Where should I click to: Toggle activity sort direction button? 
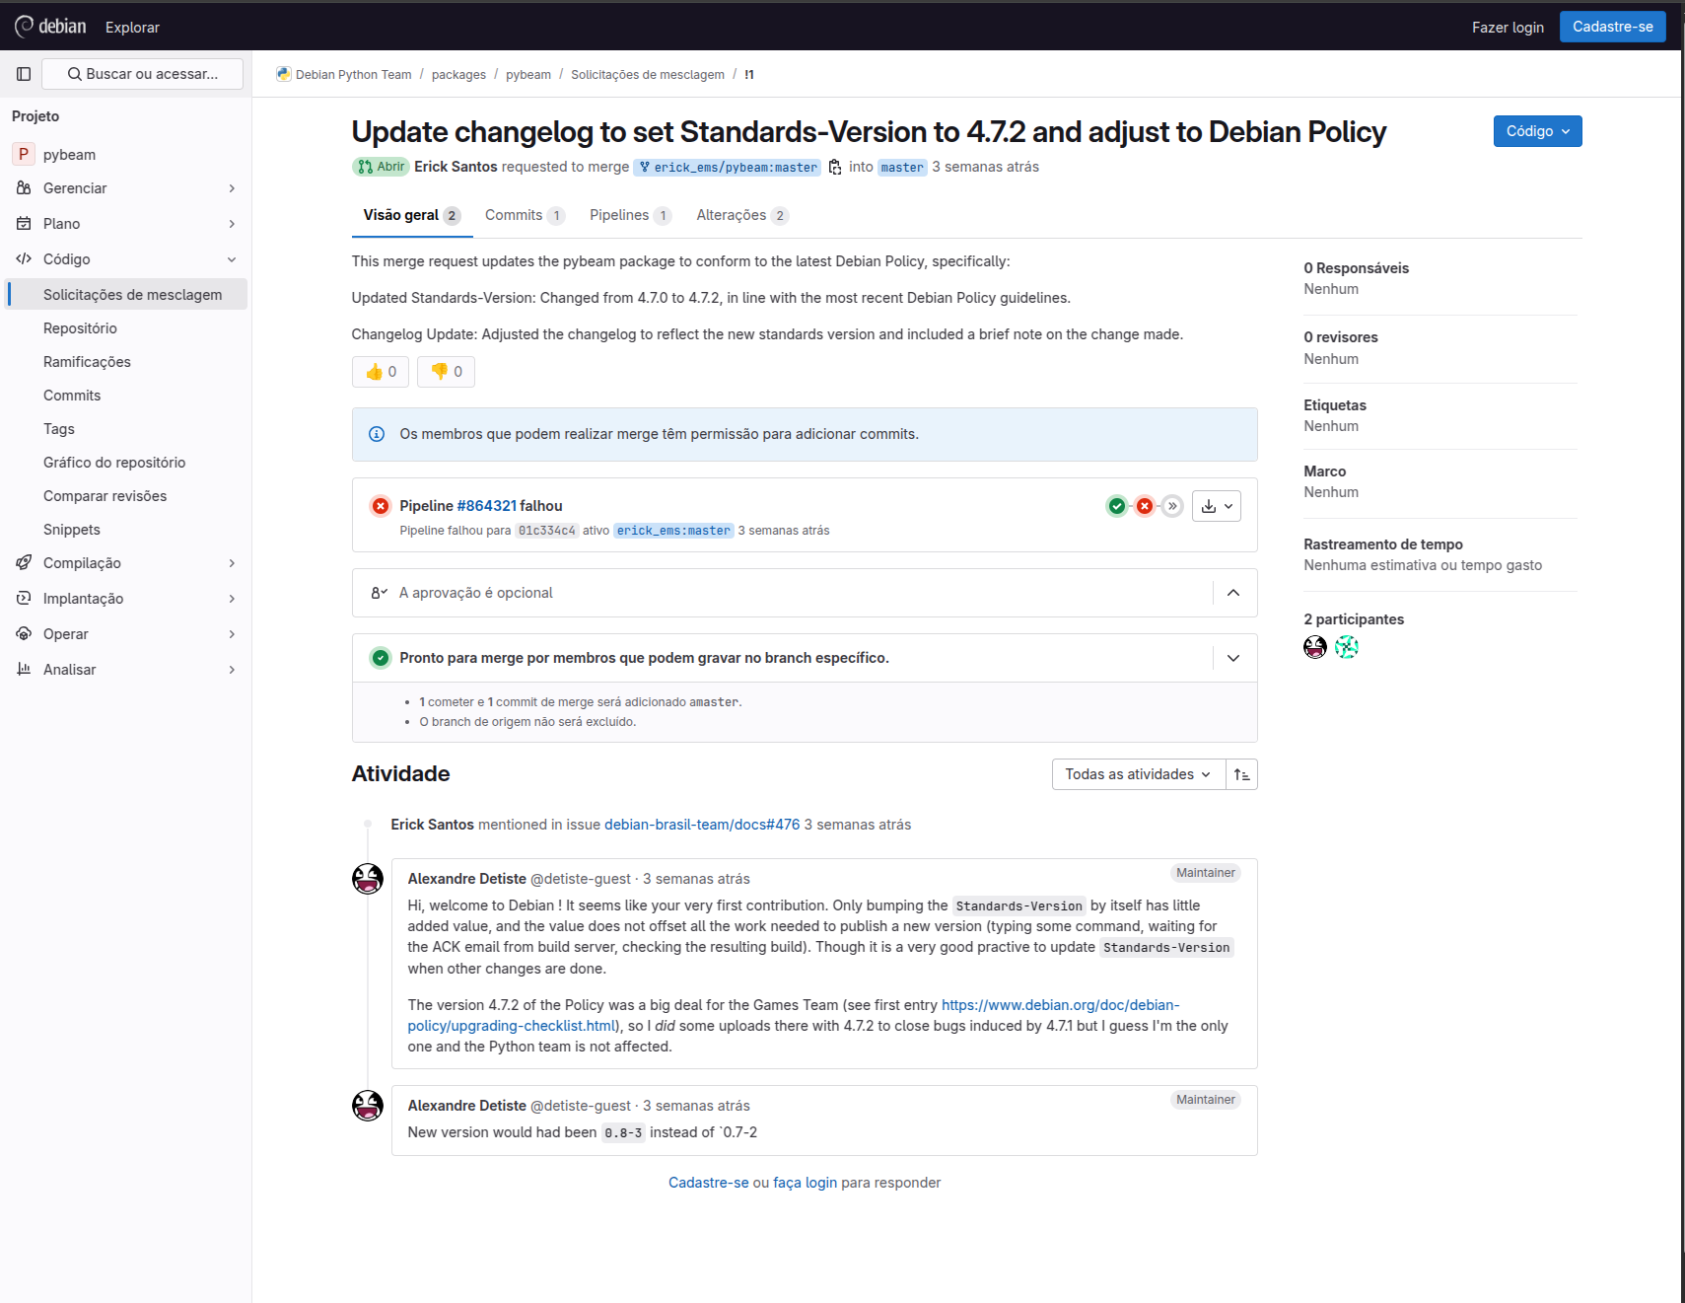click(x=1241, y=774)
